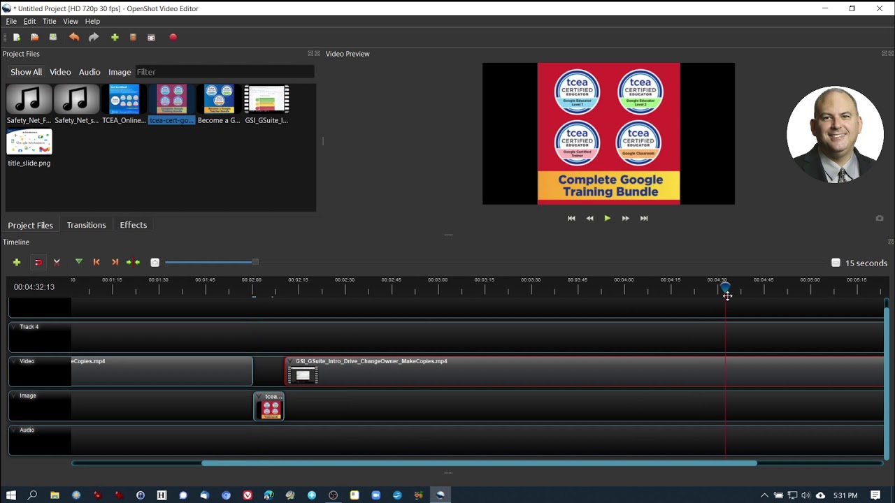Image resolution: width=895 pixels, height=503 pixels.
Task: Save current frame with camera icon
Action: tap(880, 218)
